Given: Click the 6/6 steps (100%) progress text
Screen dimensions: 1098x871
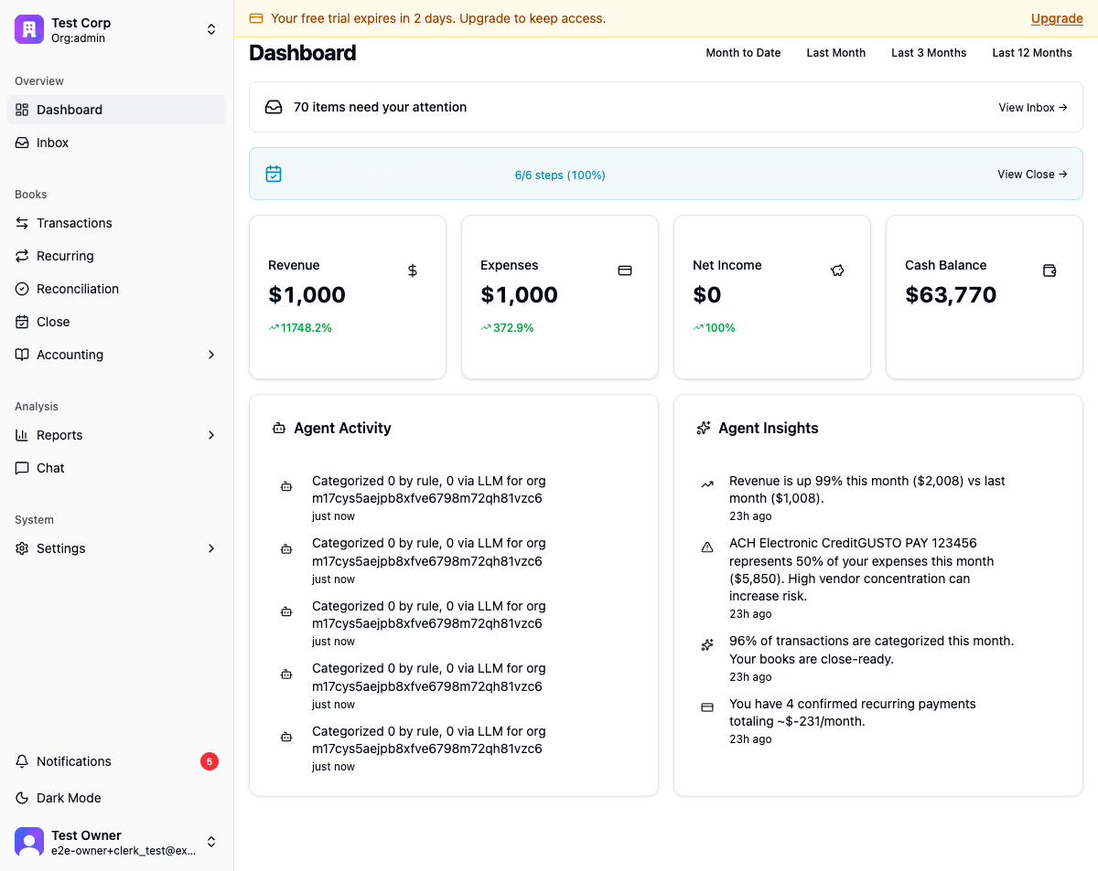Looking at the screenshot, I should pyautogui.click(x=560, y=175).
